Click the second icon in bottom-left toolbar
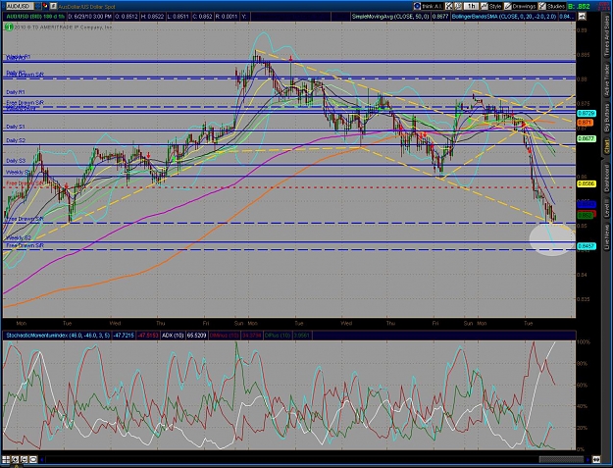This screenshot has height=468, width=613. click(15, 459)
